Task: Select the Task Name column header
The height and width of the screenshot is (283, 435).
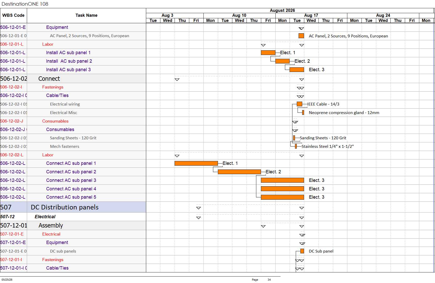Action: 86,15
